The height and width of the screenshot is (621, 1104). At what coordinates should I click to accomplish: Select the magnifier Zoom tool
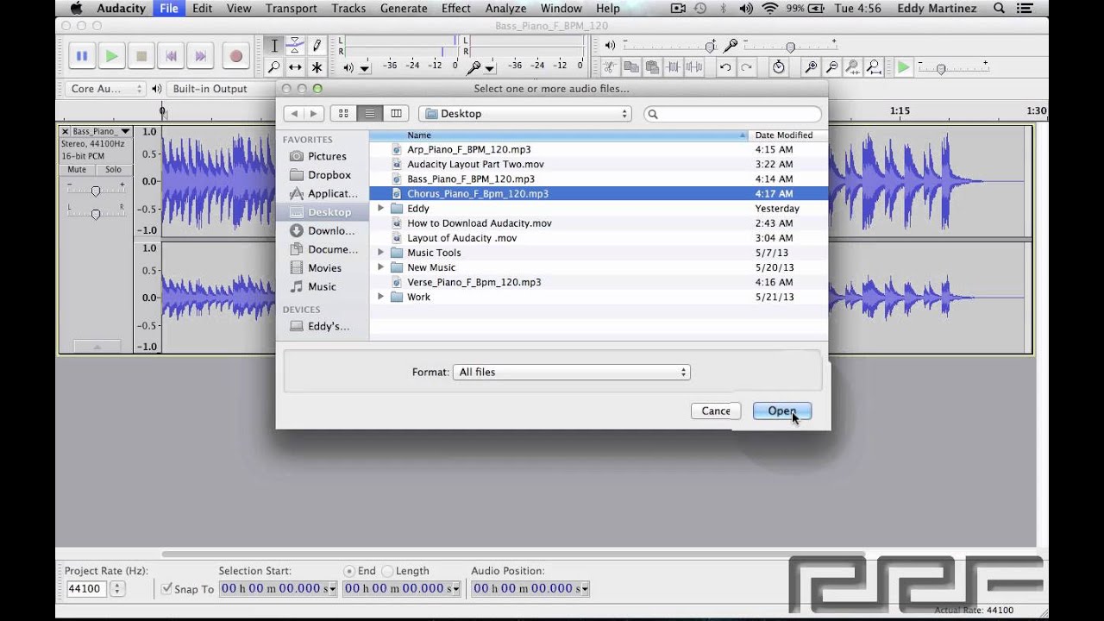click(274, 67)
